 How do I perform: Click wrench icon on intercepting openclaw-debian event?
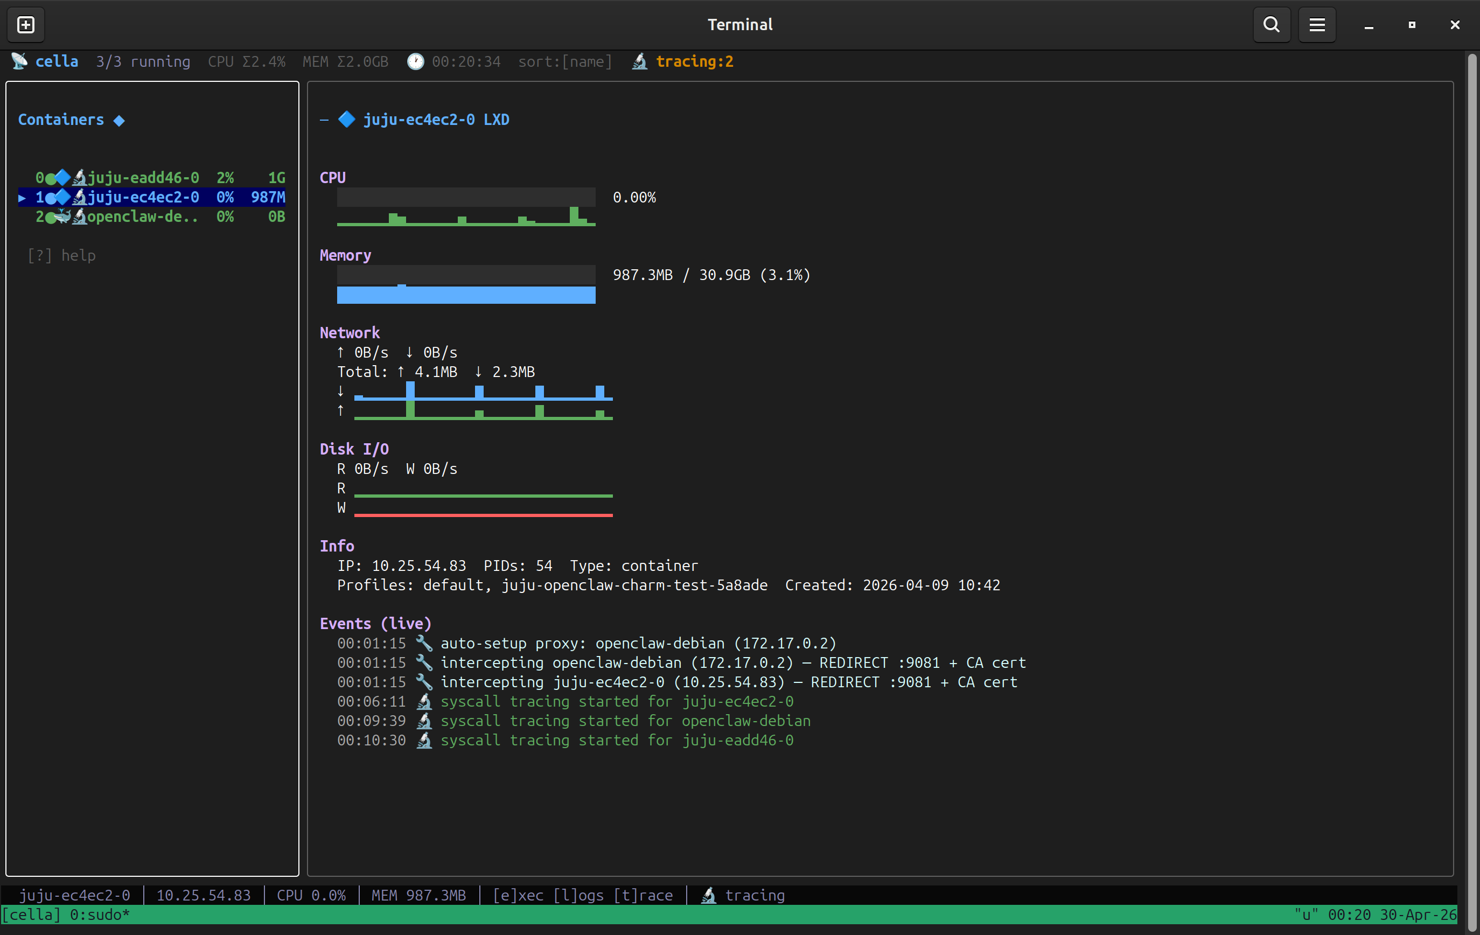[423, 662]
